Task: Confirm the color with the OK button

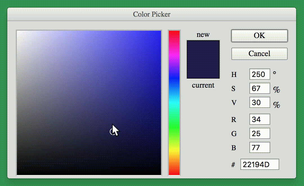Action: [260, 36]
